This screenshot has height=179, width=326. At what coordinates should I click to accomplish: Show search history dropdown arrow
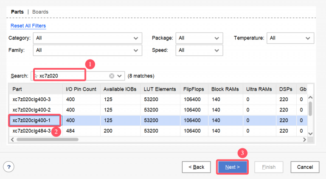click(x=120, y=76)
